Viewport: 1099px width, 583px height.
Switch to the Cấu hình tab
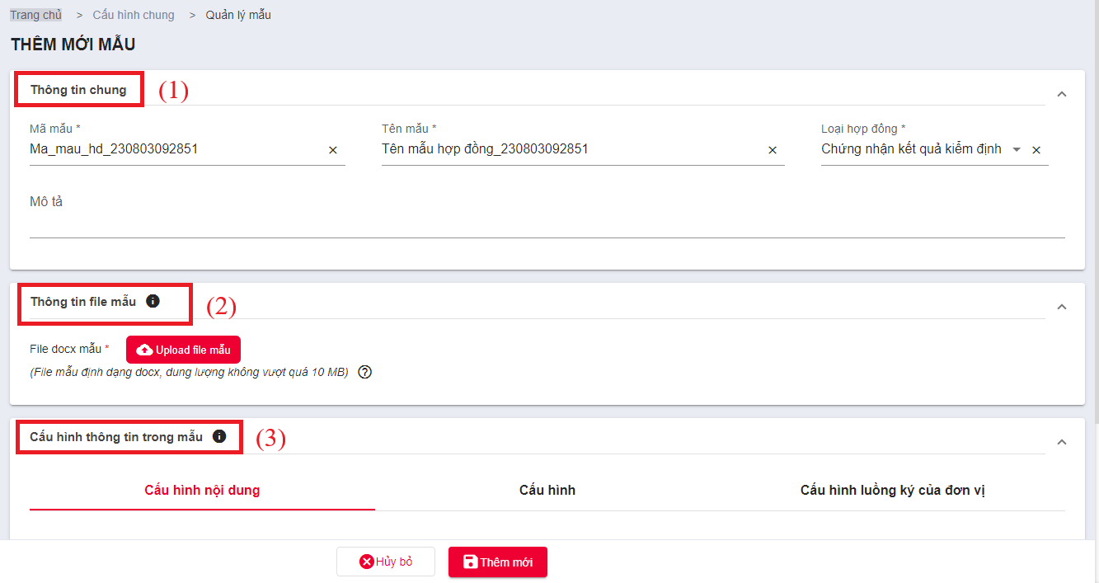click(x=547, y=491)
